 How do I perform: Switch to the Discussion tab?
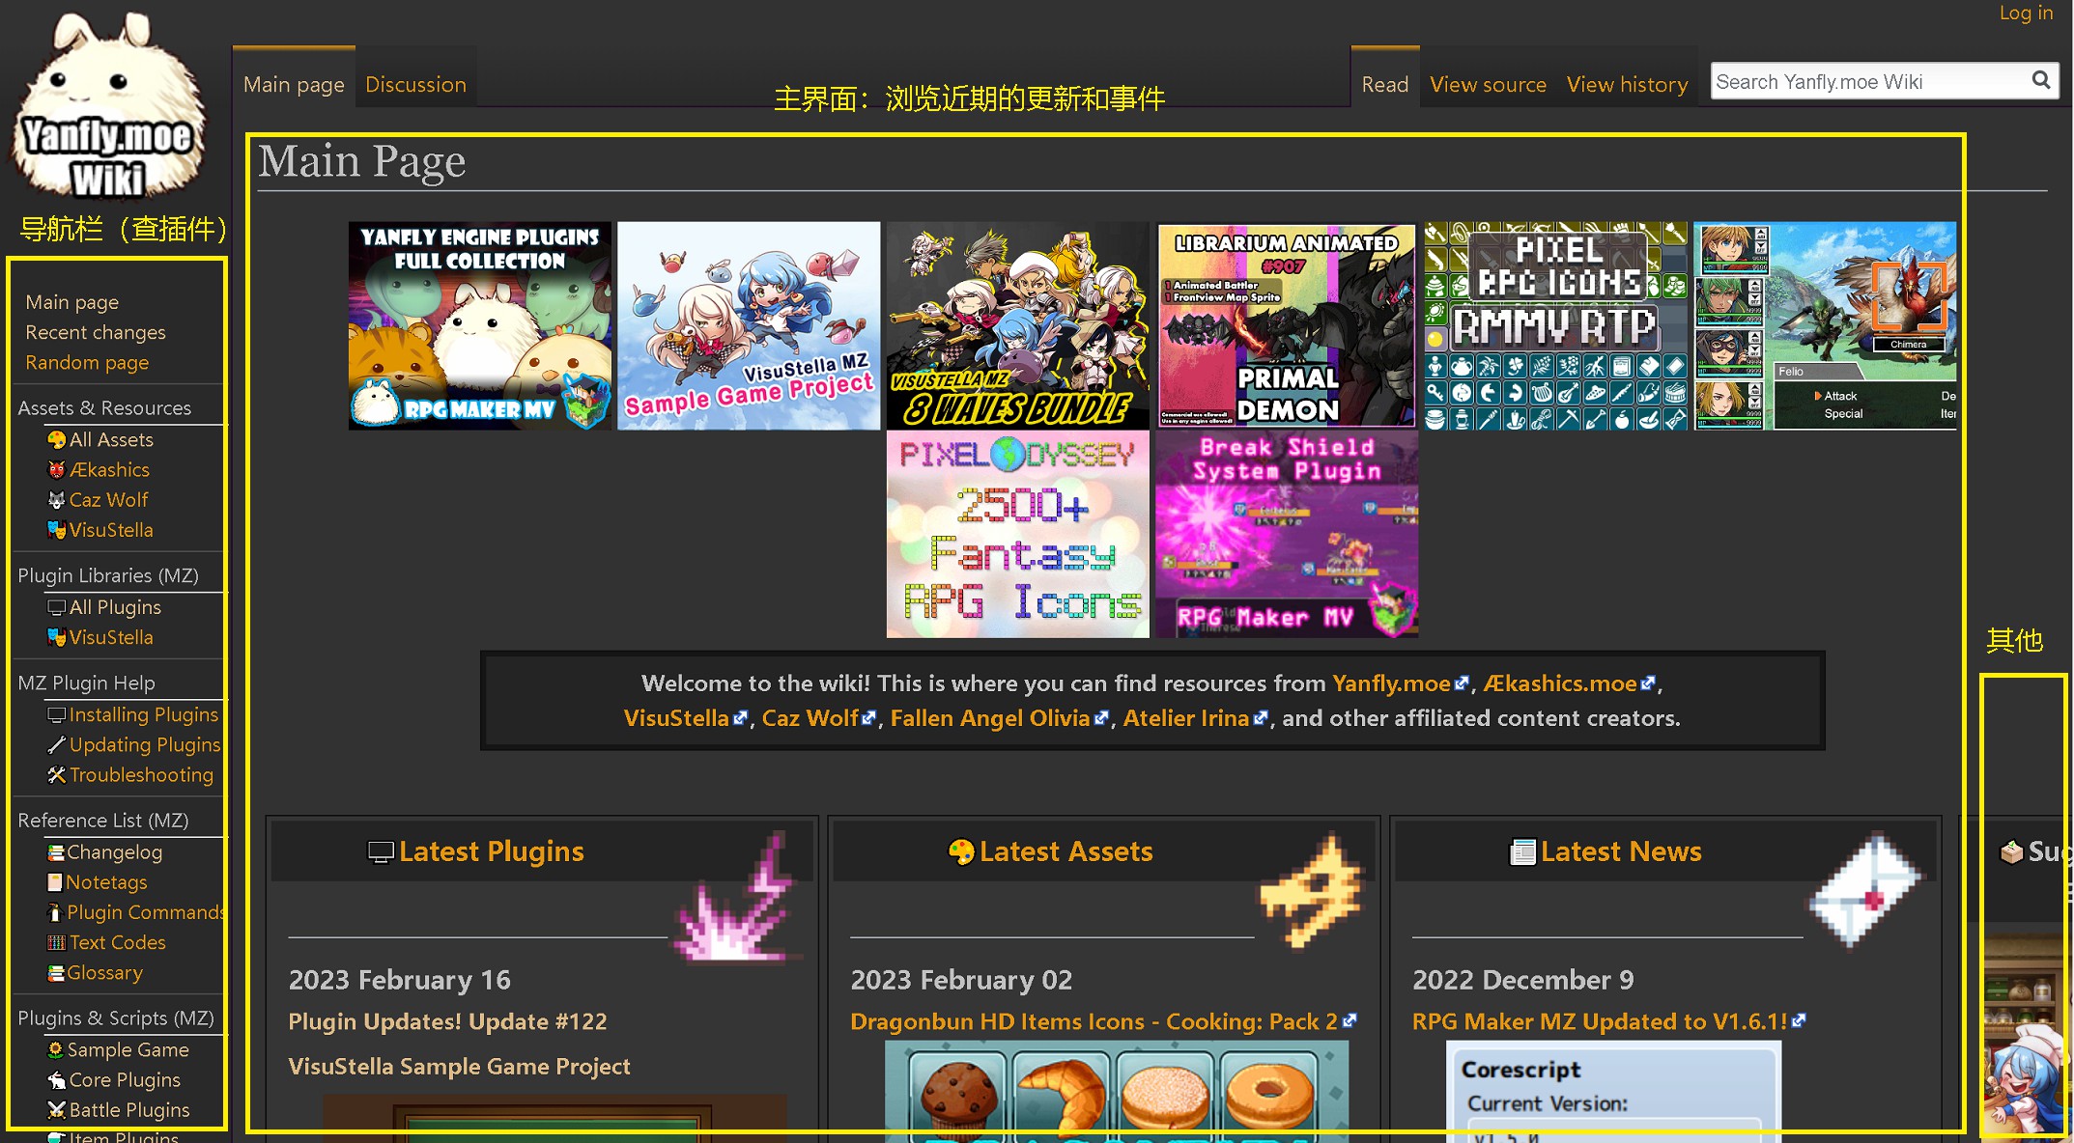pos(415,85)
